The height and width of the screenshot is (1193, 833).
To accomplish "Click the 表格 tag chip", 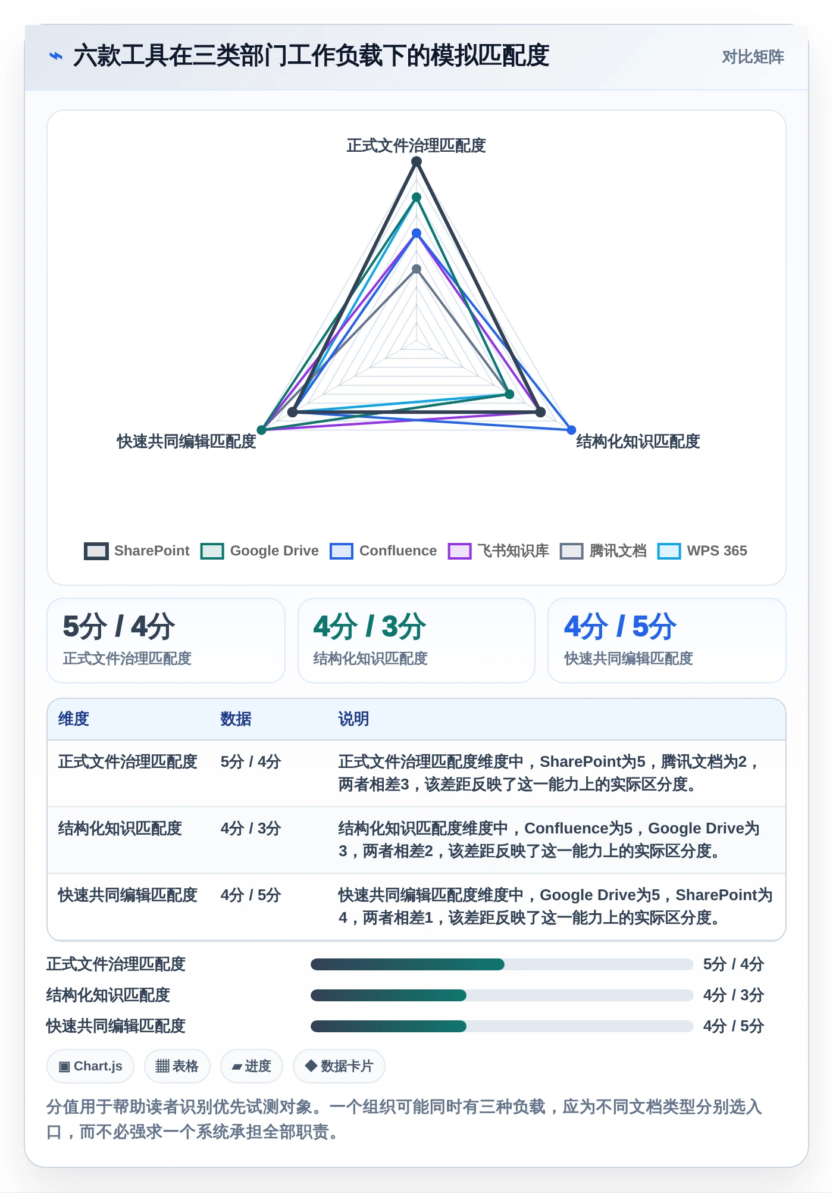I will click(177, 1066).
